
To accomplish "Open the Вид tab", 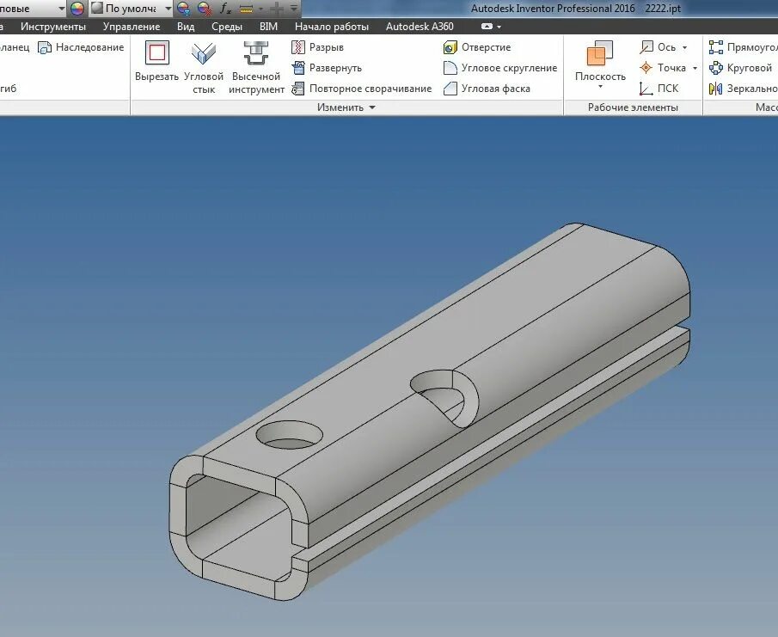I will (186, 27).
